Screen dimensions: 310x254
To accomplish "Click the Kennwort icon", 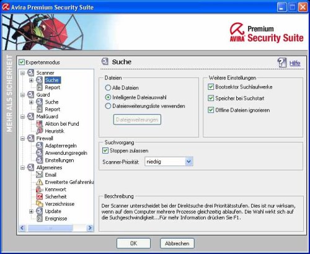I will [x=39, y=190].
